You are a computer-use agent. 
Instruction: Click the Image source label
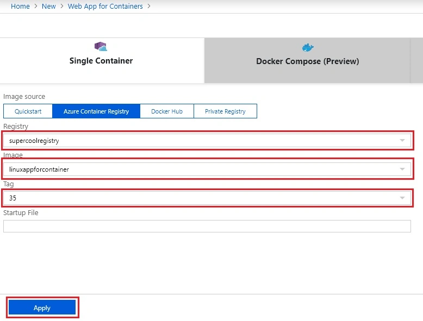(x=24, y=97)
